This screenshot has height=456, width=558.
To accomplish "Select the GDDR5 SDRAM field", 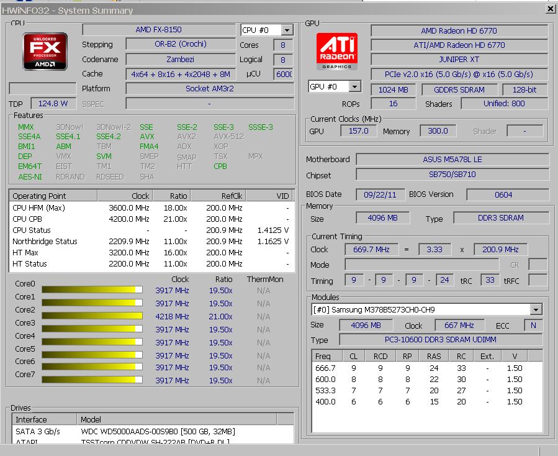I will coord(459,90).
